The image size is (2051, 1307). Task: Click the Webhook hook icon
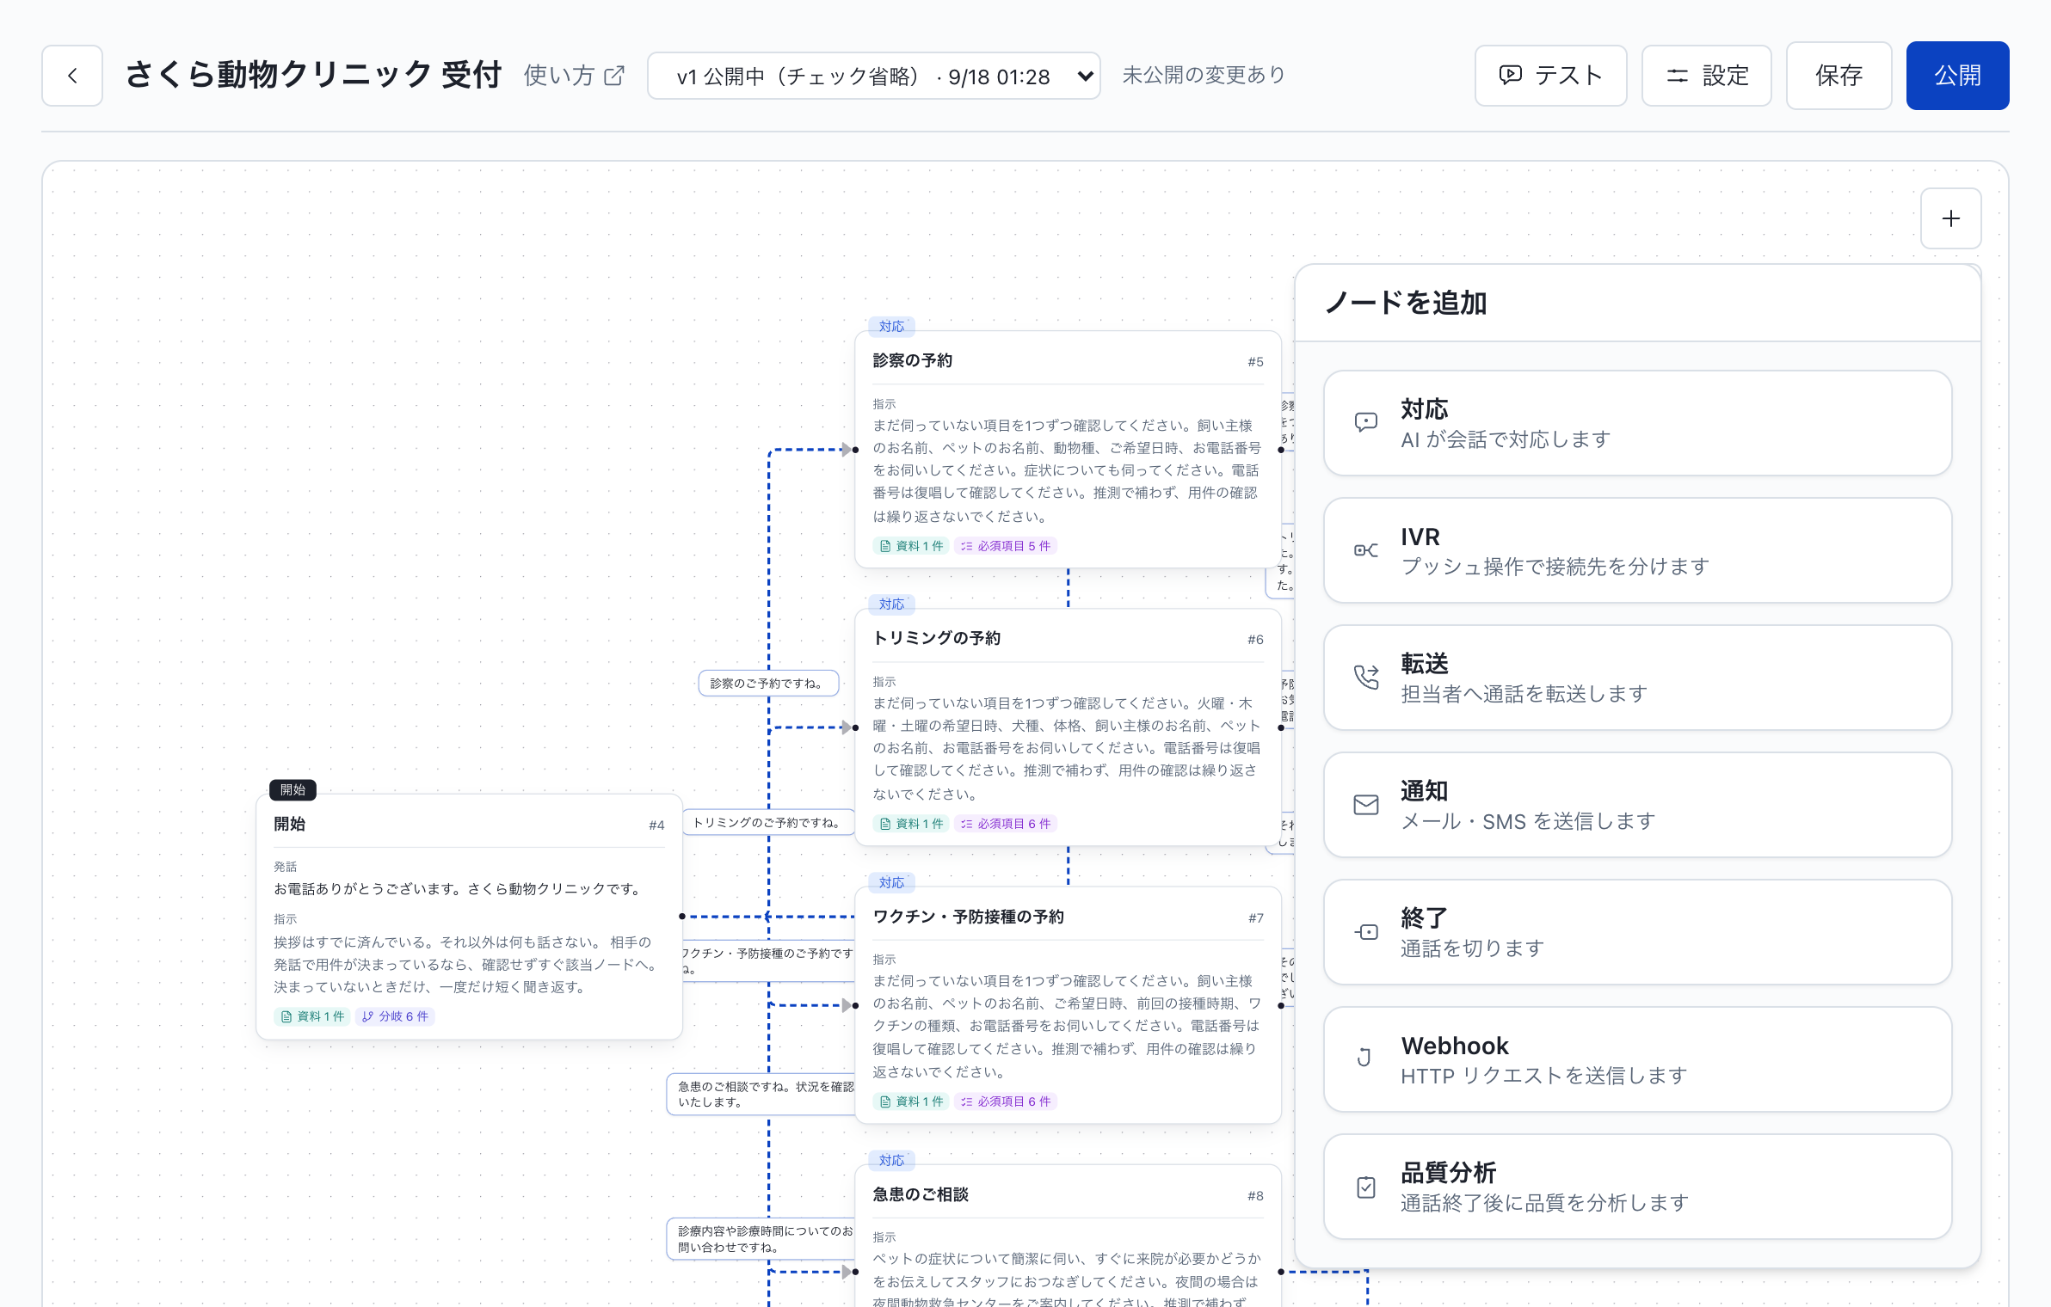1365,1058
